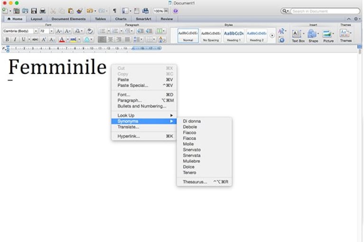
Task: Open the Shape insert dropdown arrow
Action: tap(318, 34)
